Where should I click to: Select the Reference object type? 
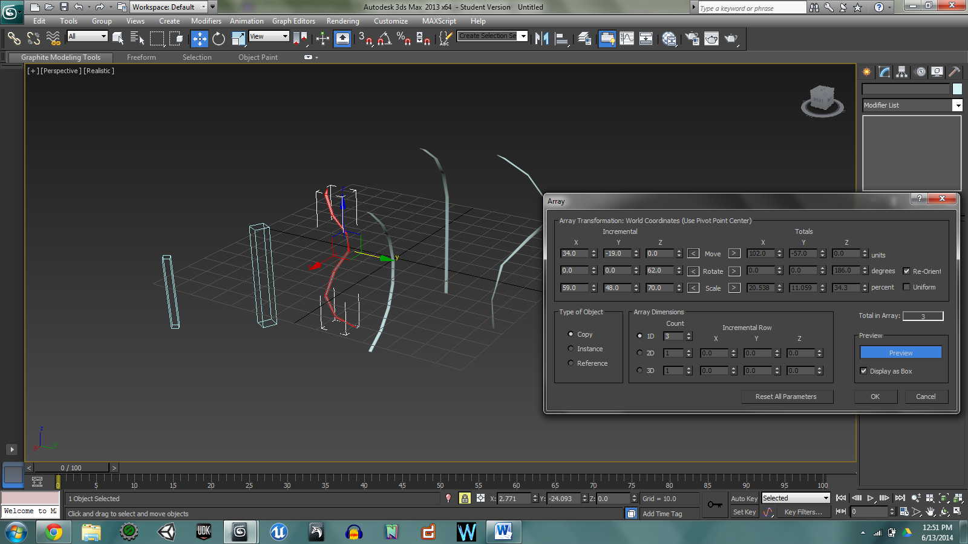[x=571, y=363]
